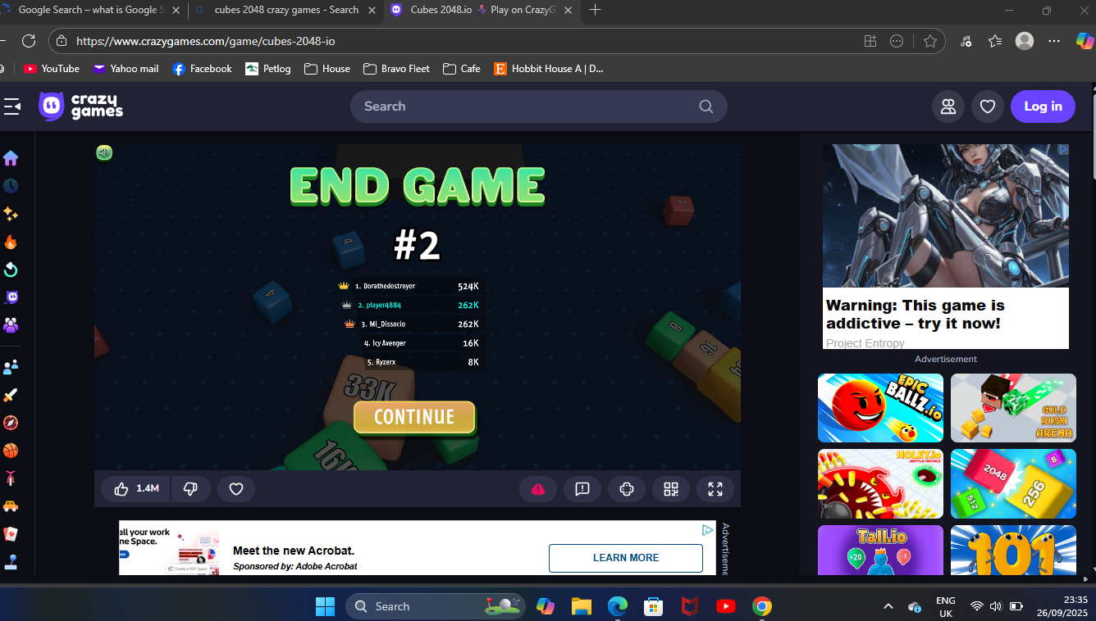This screenshot has height=621, width=1096.
Task: Open the QR code icon
Action: tap(670, 489)
